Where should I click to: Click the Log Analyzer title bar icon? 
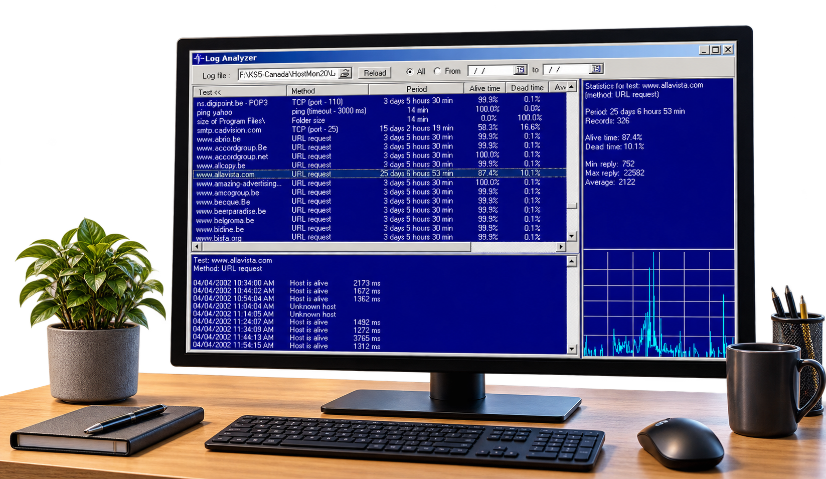199,59
